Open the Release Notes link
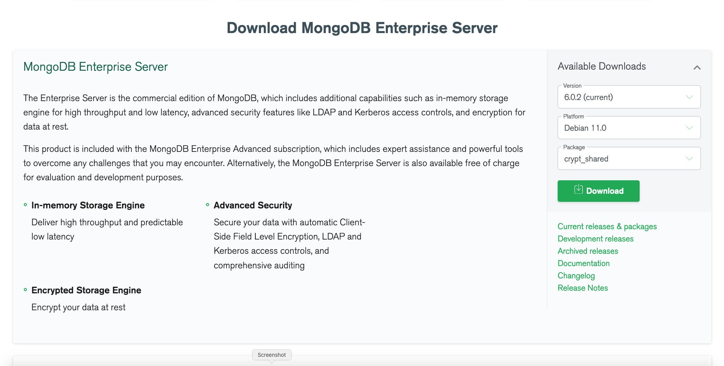 583,288
